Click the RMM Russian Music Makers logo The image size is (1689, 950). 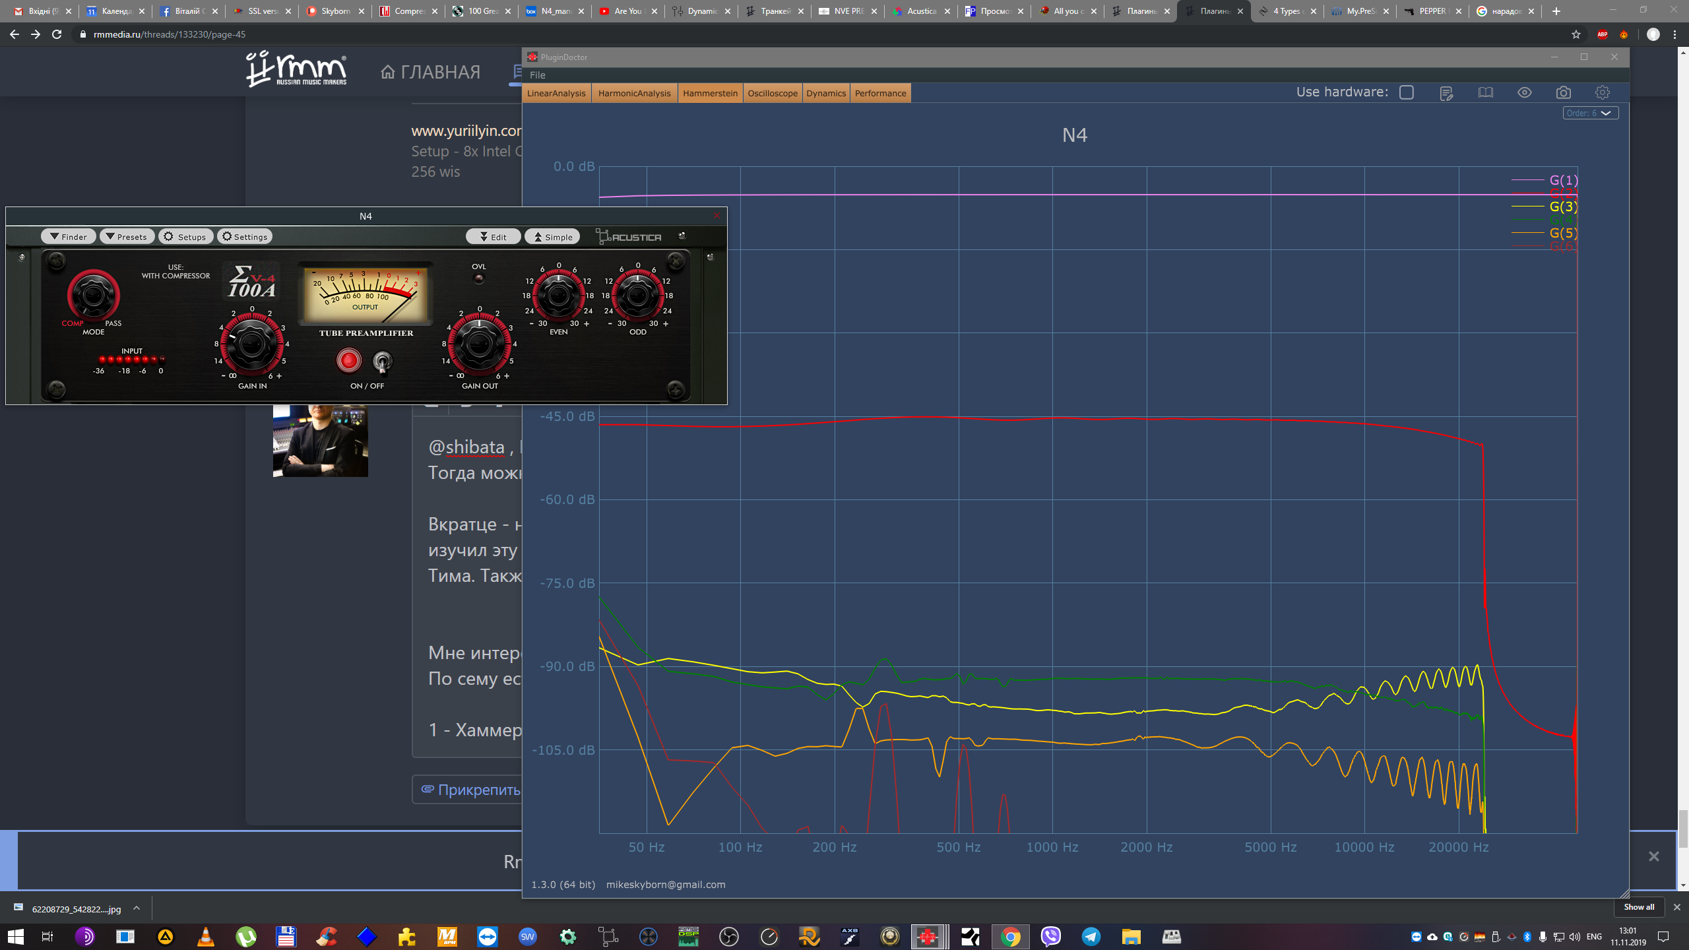[296, 69]
